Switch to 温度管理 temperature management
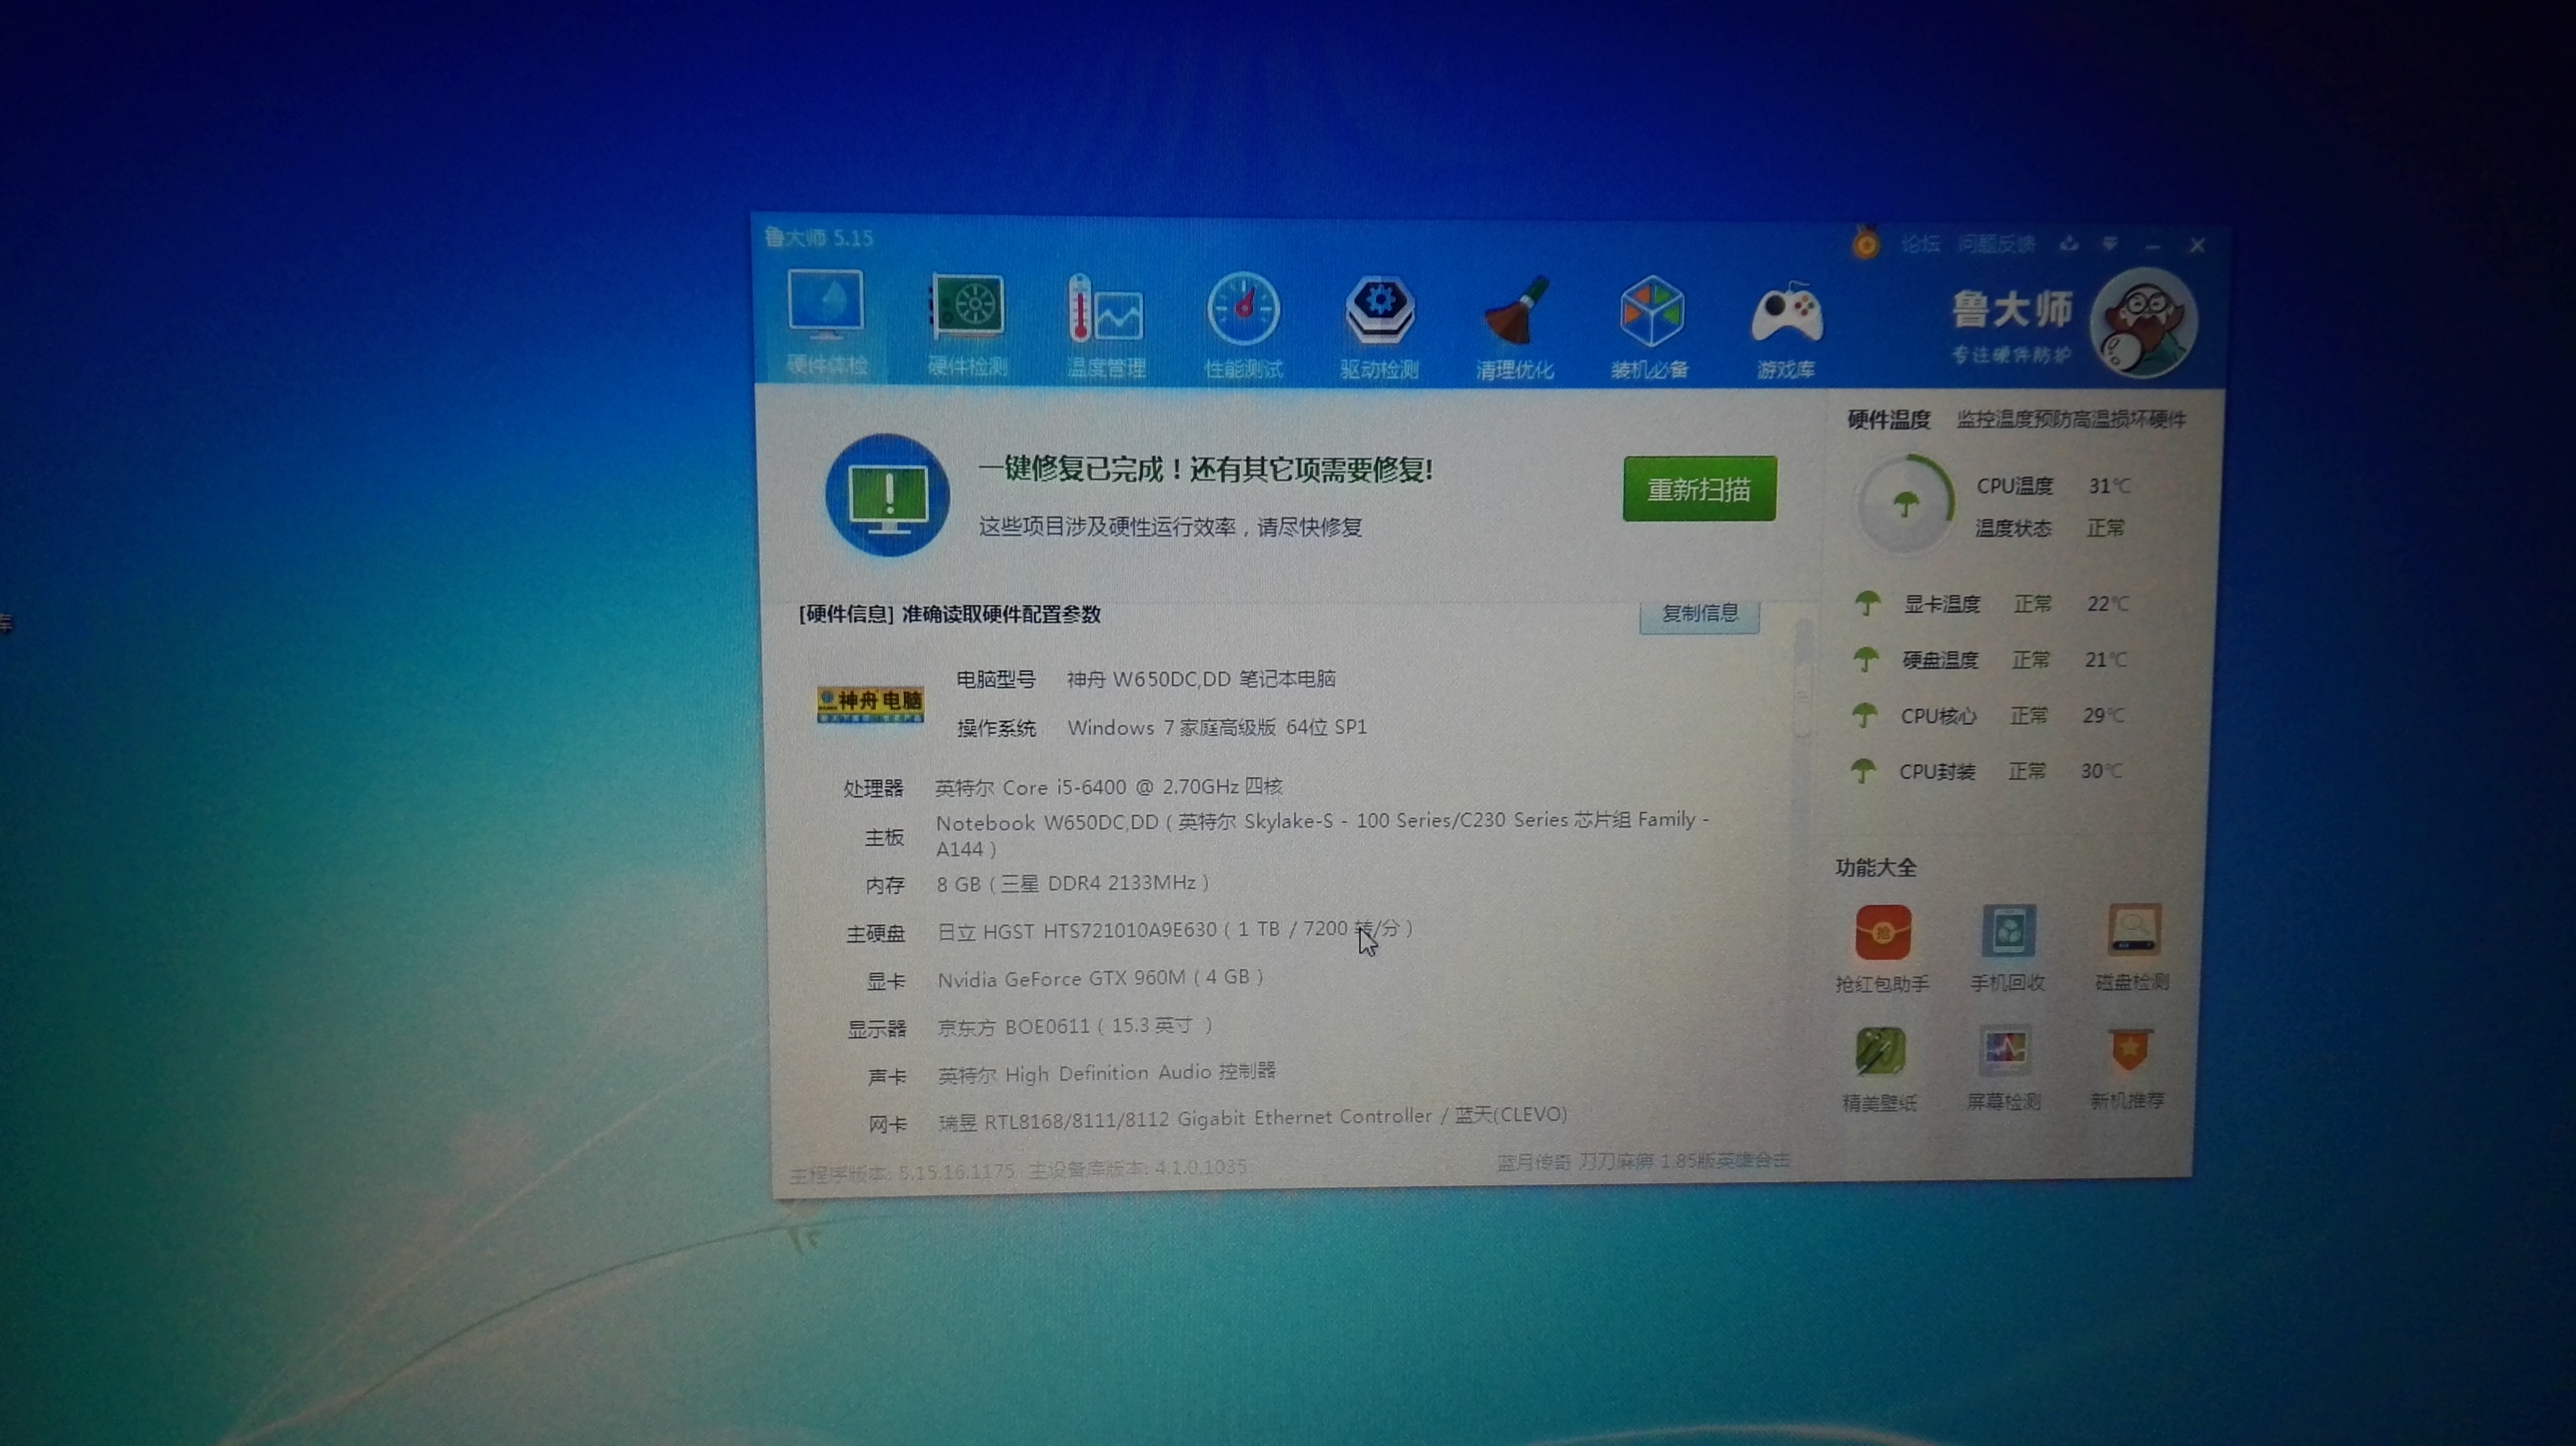The image size is (2576, 1446). 1105,325
